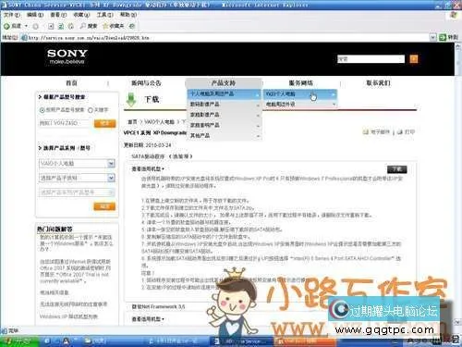The image size is (462, 347).
Task: Click orange search button beside model field
Action: click(x=104, y=123)
